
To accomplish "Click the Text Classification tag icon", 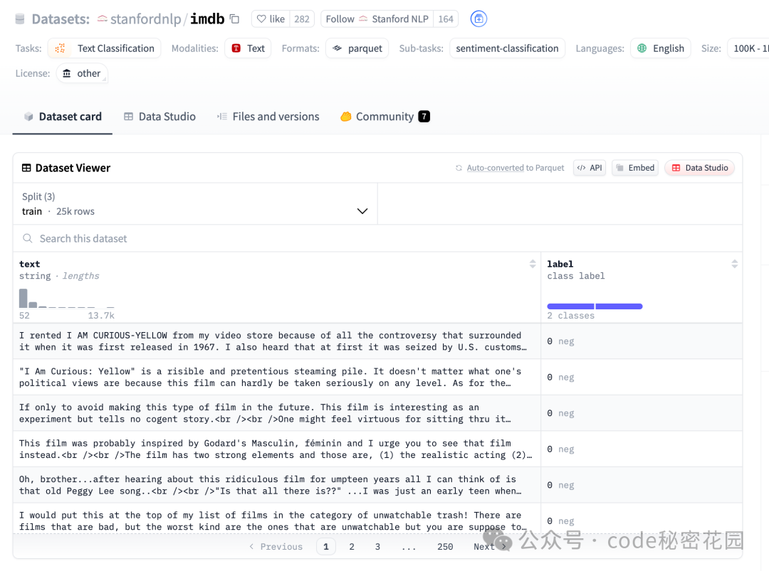I will pos(61,48).
